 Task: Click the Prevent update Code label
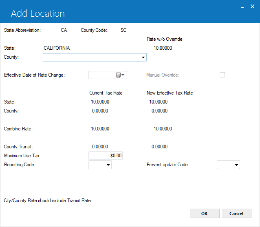168,165
